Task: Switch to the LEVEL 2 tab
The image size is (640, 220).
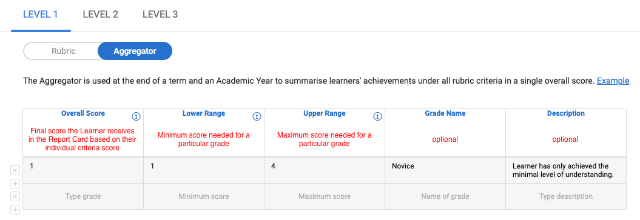Action: coord(101,15)
